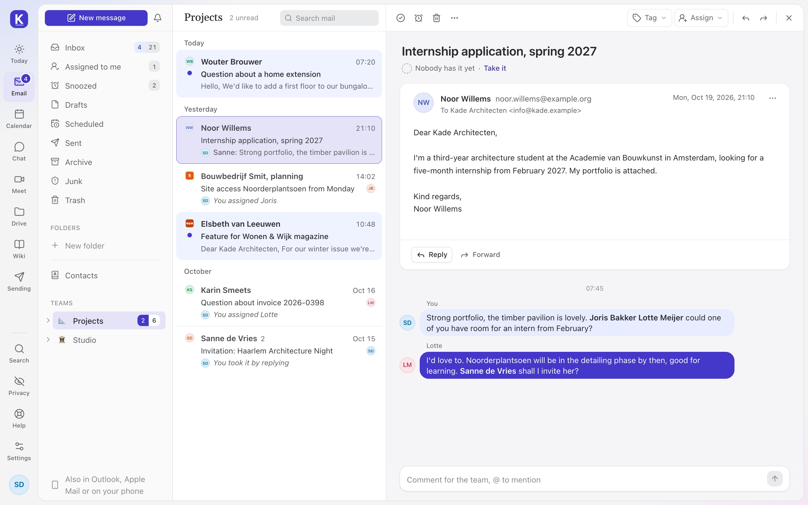Open the Drafts folder
808x505 pixels.
(x=105, y=105)
